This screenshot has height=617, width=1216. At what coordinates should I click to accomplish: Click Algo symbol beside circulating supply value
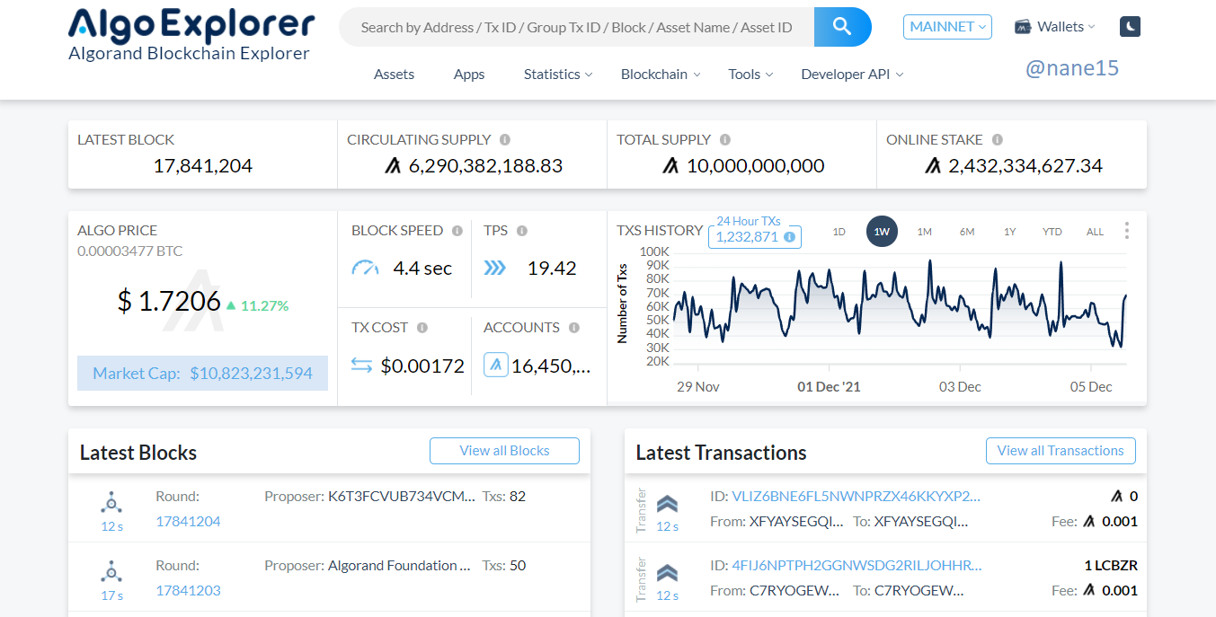click(393, 166)
